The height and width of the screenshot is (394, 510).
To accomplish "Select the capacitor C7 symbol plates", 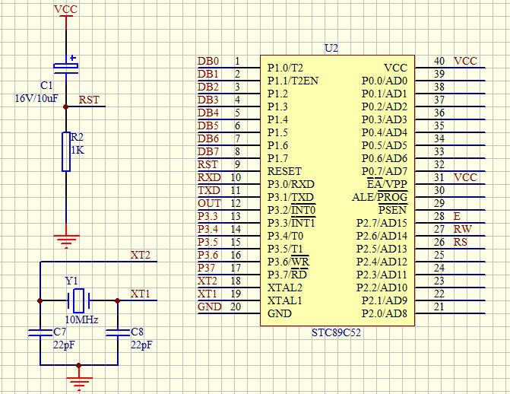I will point(40,333).
